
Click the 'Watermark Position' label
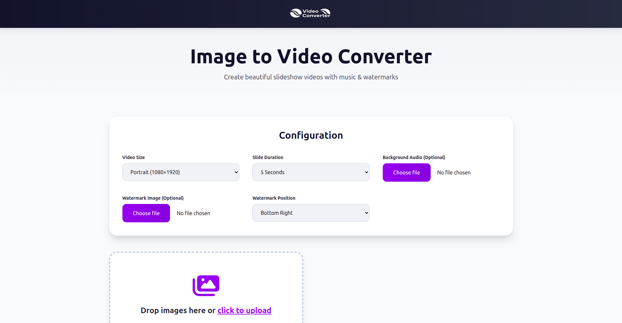pos(274,198)
